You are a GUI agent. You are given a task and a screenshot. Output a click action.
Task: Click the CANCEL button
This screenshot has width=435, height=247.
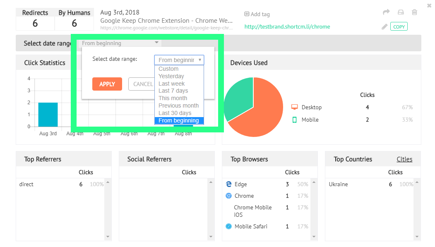coord(142,84)
